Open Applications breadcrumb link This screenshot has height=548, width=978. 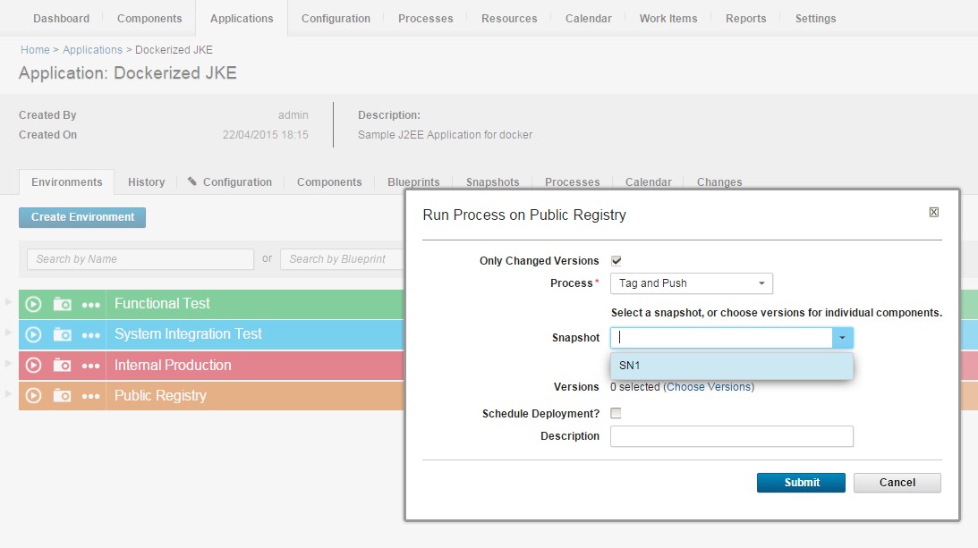tap(92, 50)
